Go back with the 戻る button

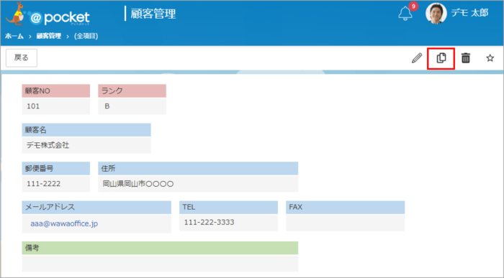[x=22, y=57]
